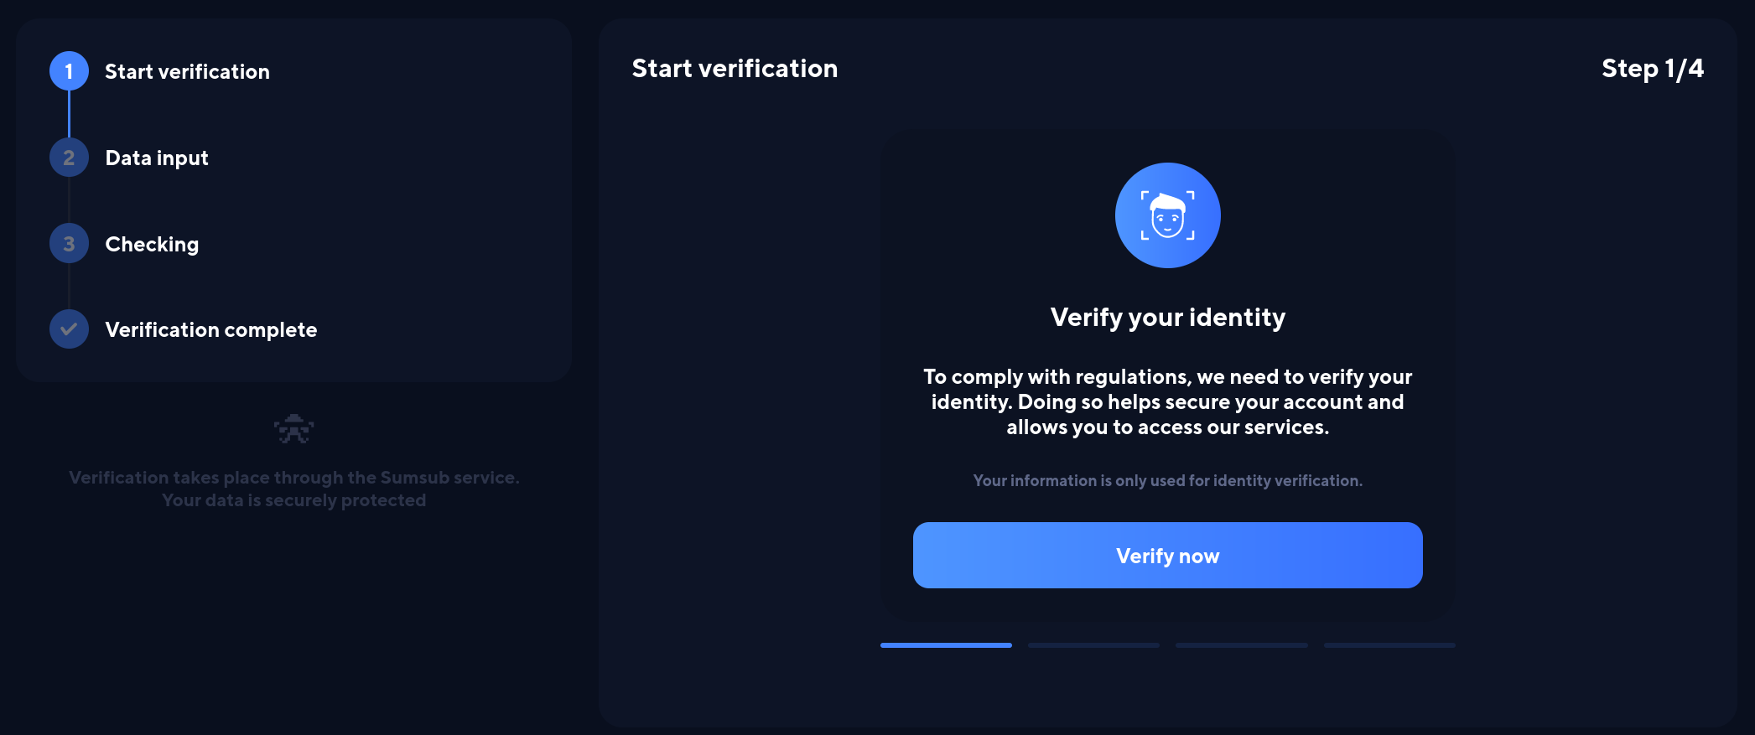
Task: Select the Checking step label
Action: pyautogui.click(x=152, y=245)
